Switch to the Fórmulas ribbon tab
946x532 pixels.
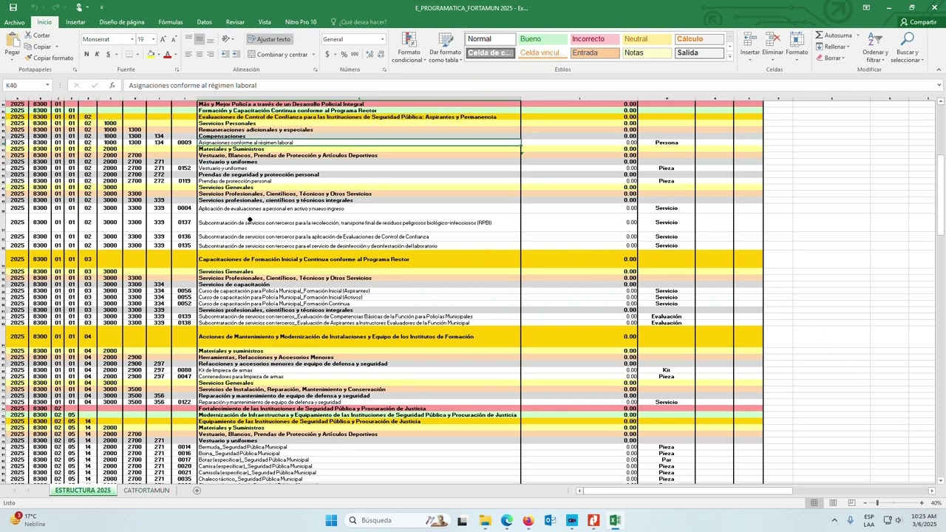click(171, 22)
